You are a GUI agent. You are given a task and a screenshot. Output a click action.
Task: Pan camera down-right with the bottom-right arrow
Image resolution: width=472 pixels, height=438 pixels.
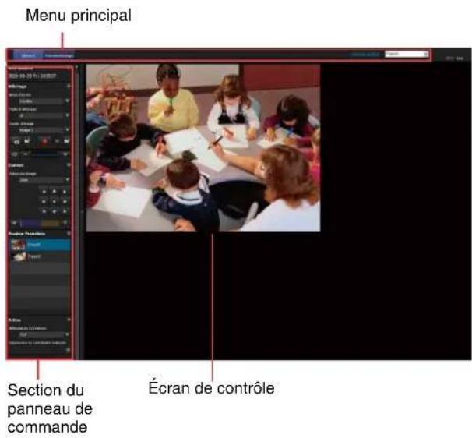click(x=65, y=211)
